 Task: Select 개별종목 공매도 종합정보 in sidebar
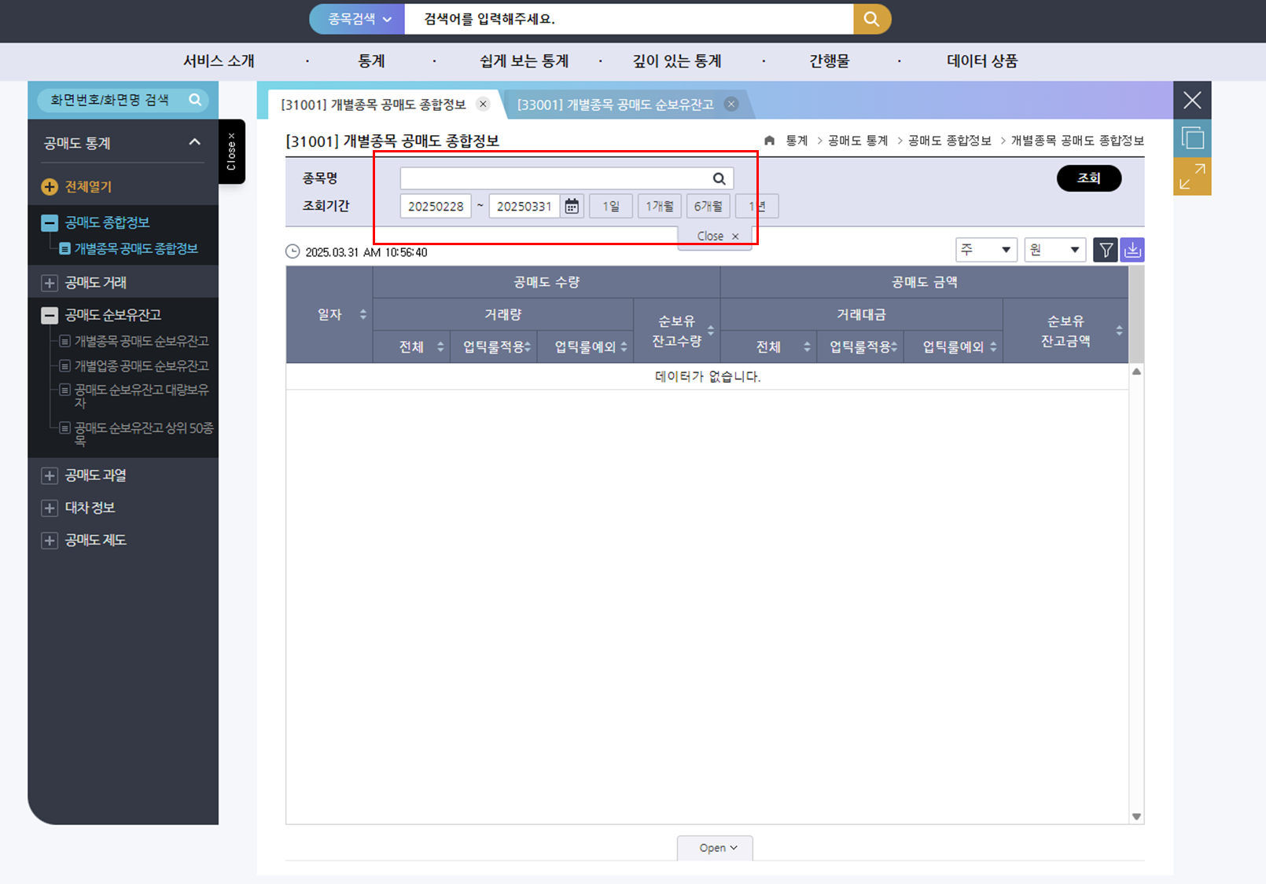pyautogui.click(x=136, y=248)
